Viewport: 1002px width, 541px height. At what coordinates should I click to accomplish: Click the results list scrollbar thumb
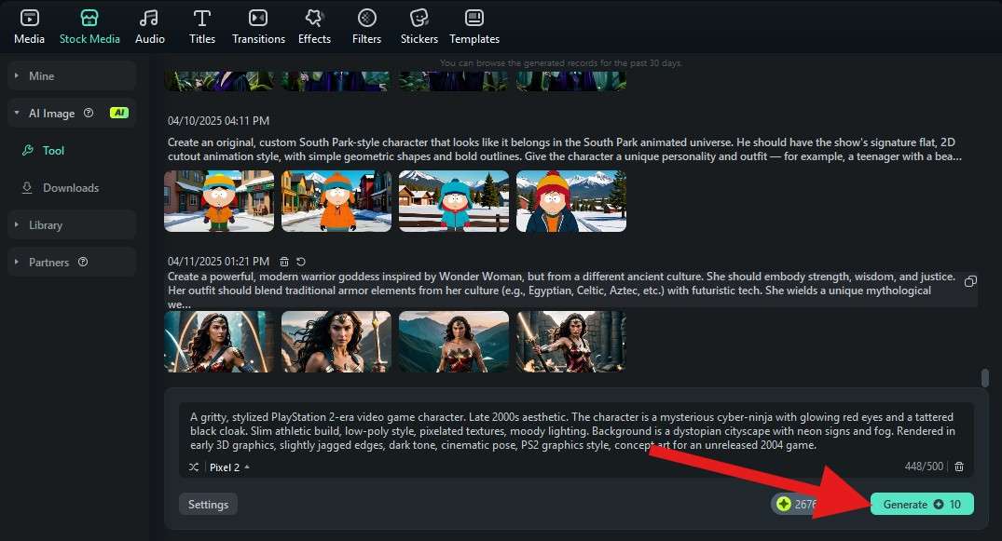click(984, 377)
